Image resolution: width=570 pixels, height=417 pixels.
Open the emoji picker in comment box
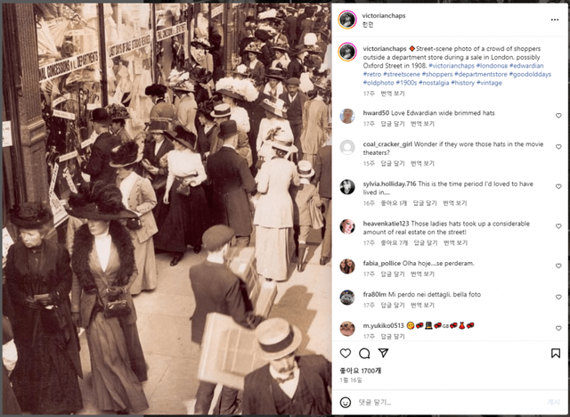pyautogui.click(x=346, y=402)
